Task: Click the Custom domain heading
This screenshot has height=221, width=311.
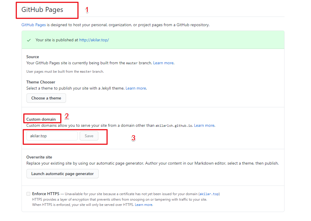Action: pyautogui.click(x=41, y=119)
